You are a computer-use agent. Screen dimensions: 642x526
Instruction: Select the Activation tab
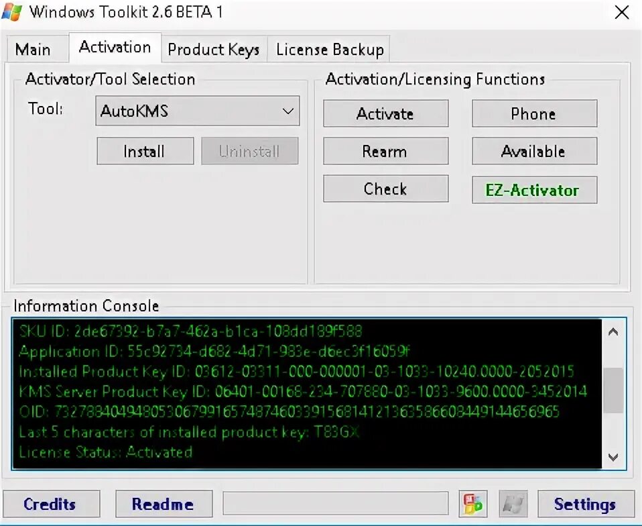115,48
